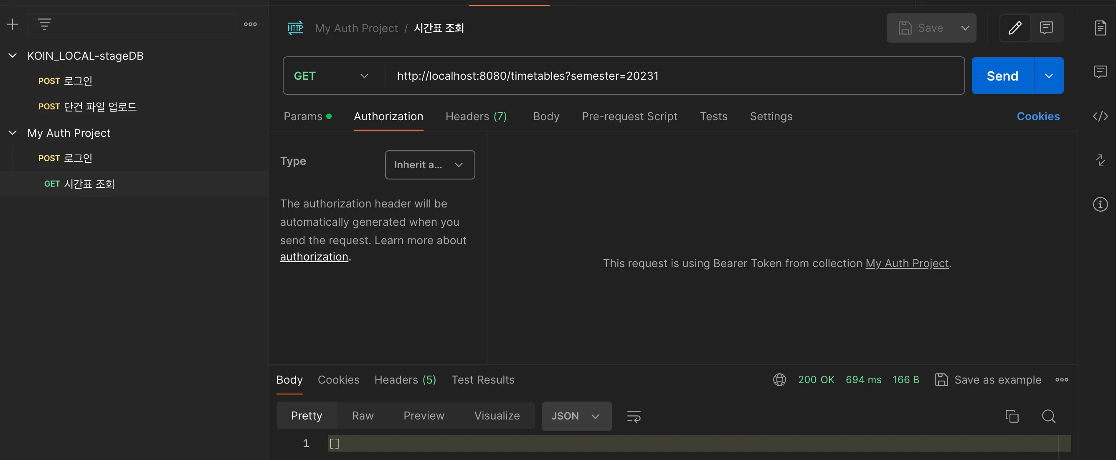Open the code snippet icon
Image resolution: width=1116 pixels, height=460 pixels.
[1100, 116]
